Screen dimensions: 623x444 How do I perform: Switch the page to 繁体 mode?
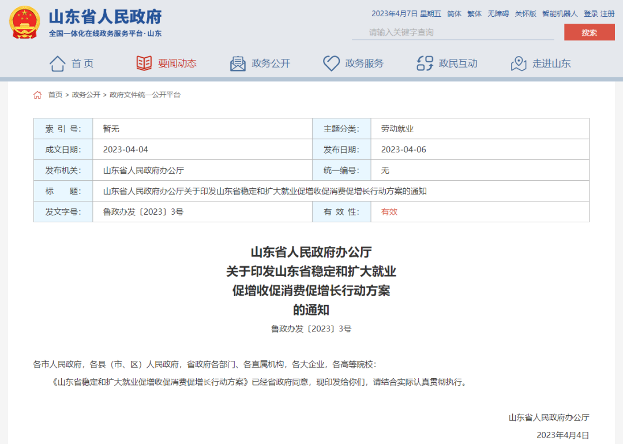tap(474, 13)
